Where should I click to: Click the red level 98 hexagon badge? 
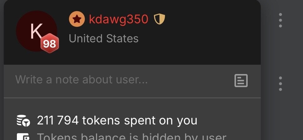pyautogui.click(x=50, y=43)
